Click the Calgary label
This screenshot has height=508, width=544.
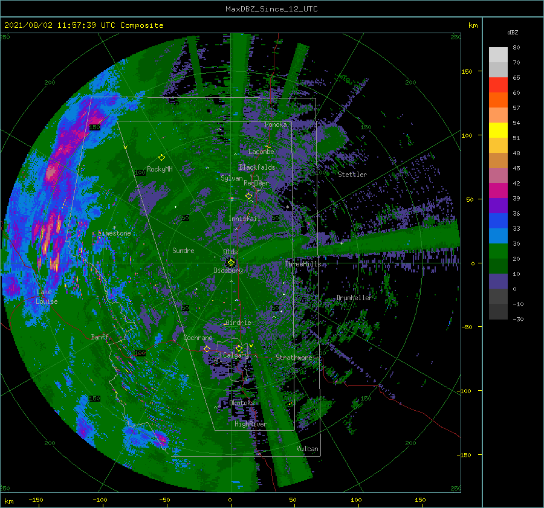[x=236, y=355]
